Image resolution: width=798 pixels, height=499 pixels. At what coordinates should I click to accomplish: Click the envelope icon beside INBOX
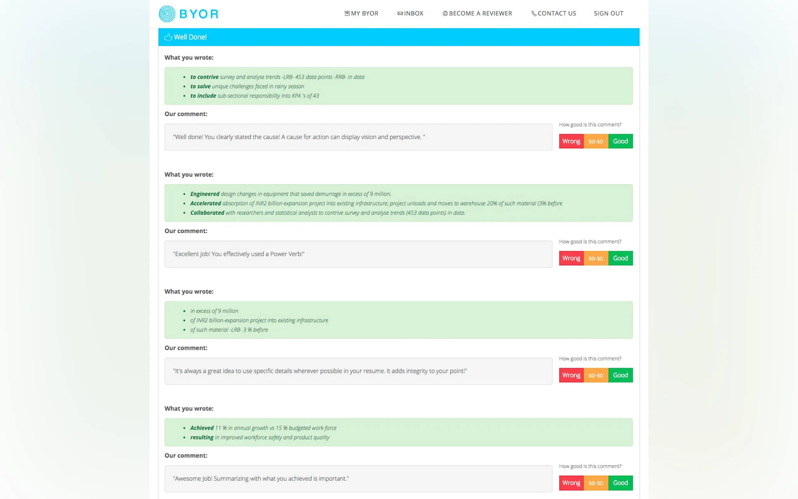(400, 14)
